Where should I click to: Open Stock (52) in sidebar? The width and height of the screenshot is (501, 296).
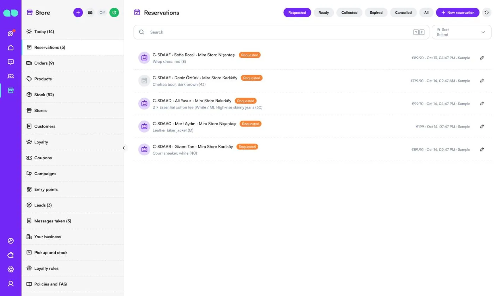pyautogui.click(x=73, y=95)
